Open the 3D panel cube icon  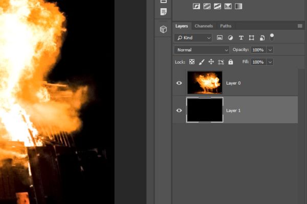(163, 29)
